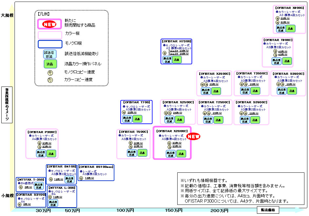The image size is (309, 216).
Task: Click the 誤送信低減 badge in OFISTAR T600C card
Action: 132,153
